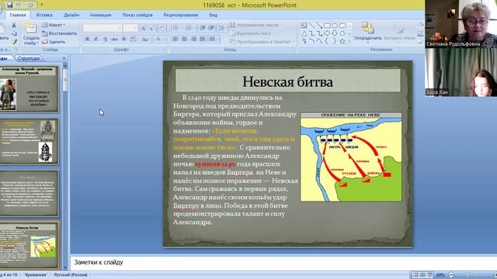Select the Александр Невский title slide thumbnail
The height and width of the screenshot is (279, 497).
tap(30, 89)
